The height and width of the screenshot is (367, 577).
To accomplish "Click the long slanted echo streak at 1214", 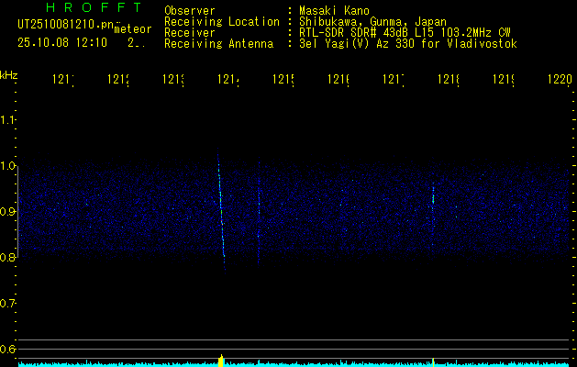I will click(x=221, y=211).
